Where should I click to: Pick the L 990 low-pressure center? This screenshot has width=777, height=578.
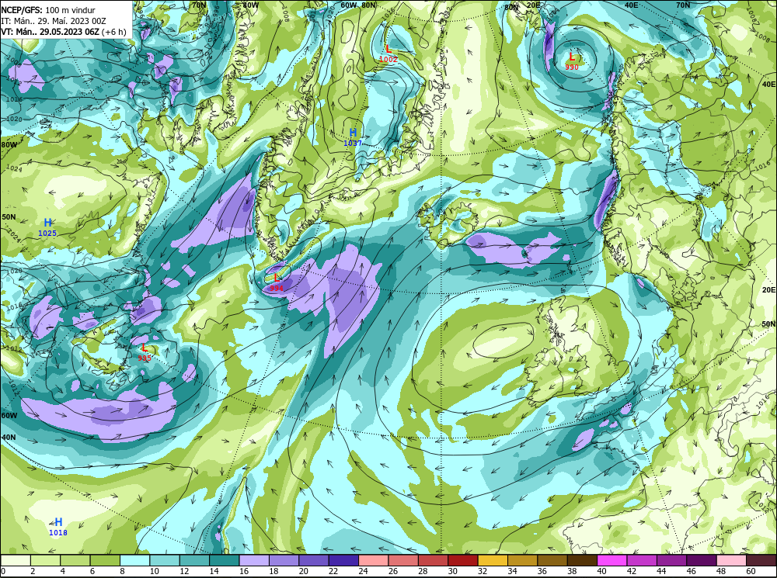571,61
